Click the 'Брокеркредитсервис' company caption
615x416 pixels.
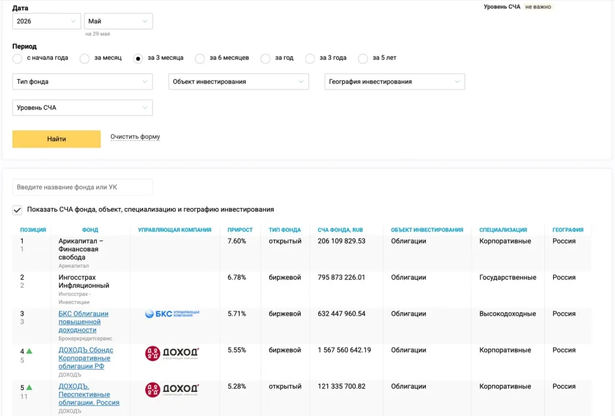(85, 338)
